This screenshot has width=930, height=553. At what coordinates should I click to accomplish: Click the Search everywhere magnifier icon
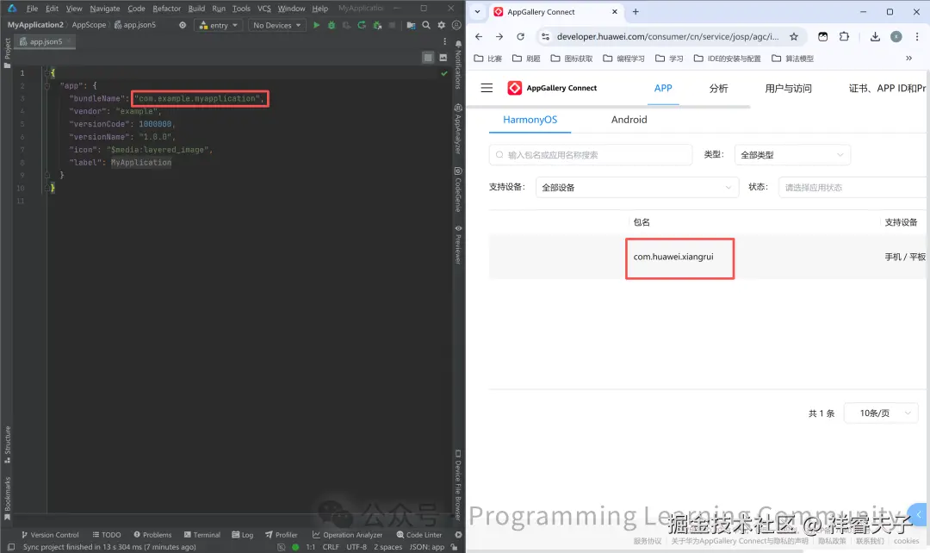point(425,25)
